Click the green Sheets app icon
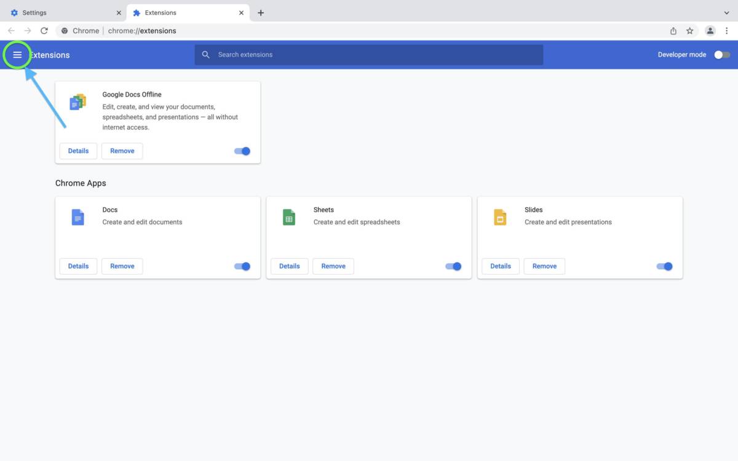The image size is (738, 461). 288,217
